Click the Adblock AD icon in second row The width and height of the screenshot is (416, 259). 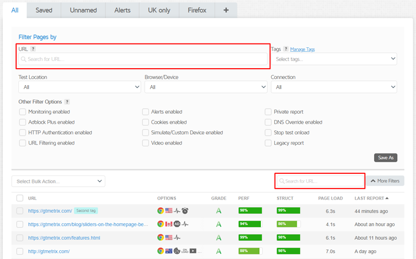(177, 224)
